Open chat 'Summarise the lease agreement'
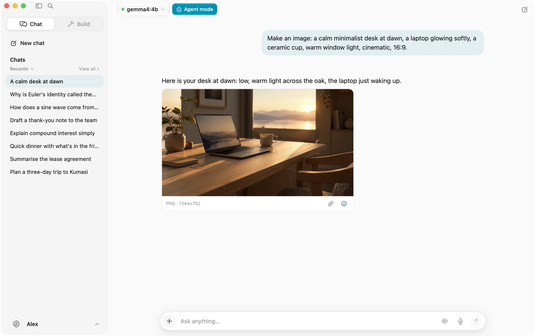This screenshot has height=336, width=535. pos(55,159)
